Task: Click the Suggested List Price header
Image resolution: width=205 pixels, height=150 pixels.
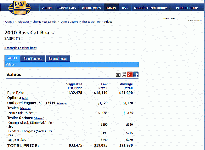Action: point(74,86)
